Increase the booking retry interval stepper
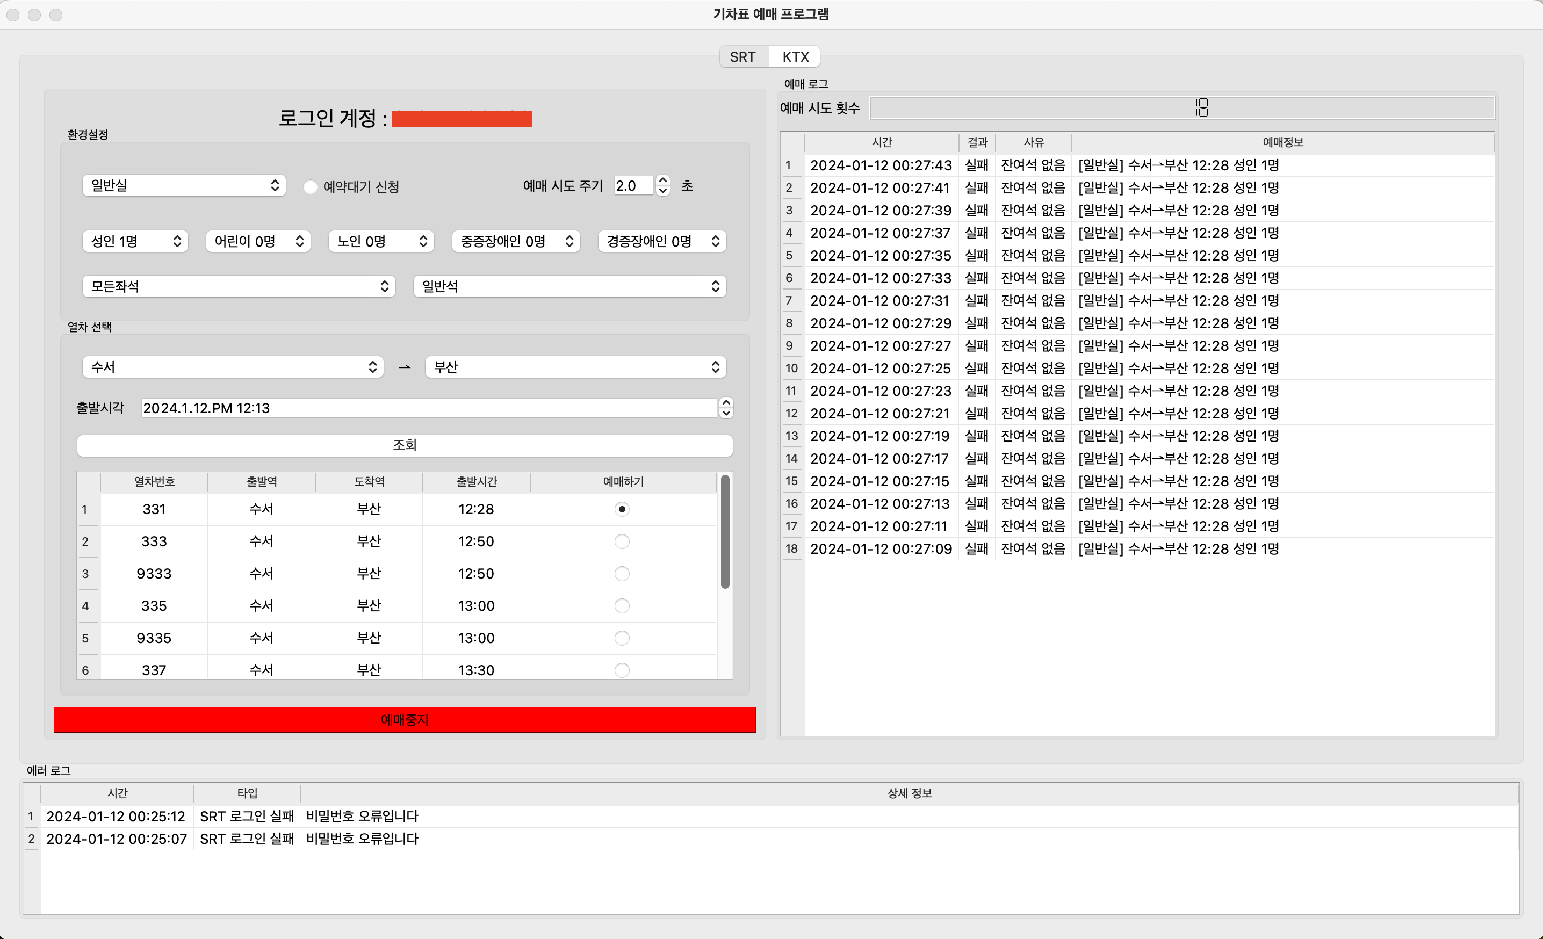The width and height of the screenshot is (1543, 939). click(662, 180)
